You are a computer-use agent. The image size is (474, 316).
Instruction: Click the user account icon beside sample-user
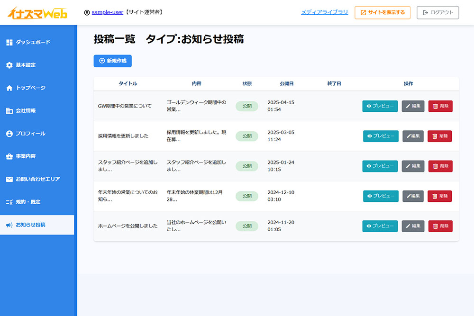click(x=87, y=12)
